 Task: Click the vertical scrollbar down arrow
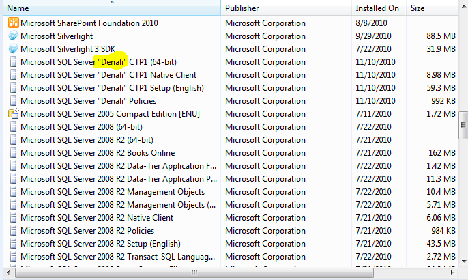click(463, 262)
